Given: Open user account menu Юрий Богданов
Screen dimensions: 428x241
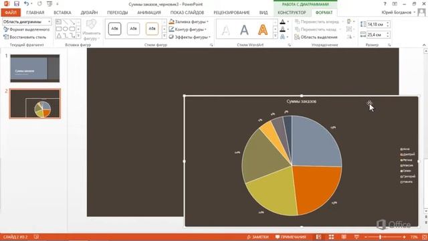Looking at the screenshot, I should [x=399, y=13].
